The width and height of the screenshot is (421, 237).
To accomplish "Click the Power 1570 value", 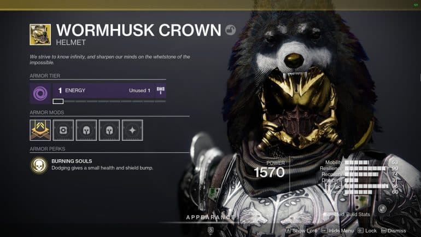I will (x=269, y=172).
